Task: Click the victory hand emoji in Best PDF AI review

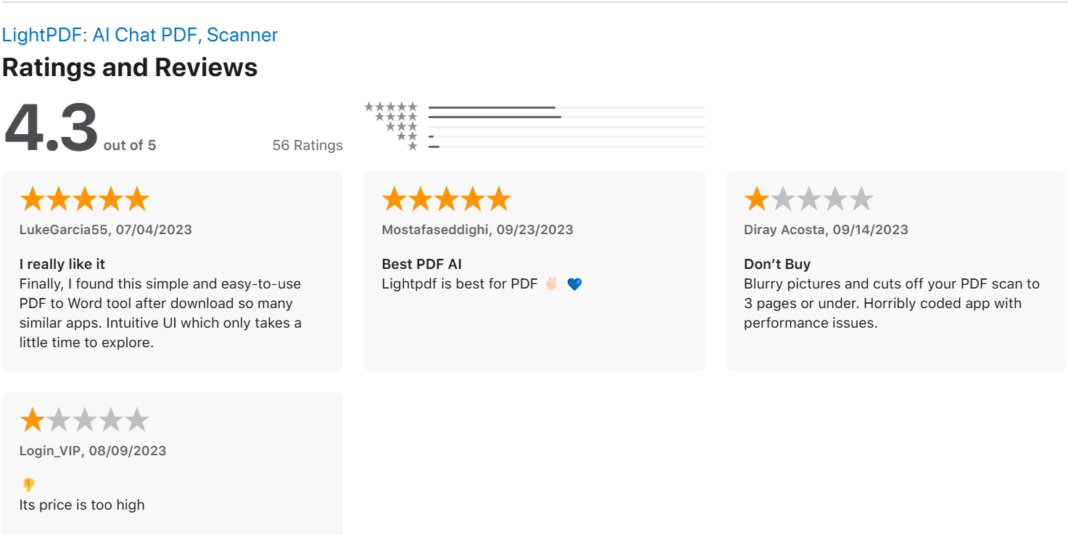Action: 550,283
